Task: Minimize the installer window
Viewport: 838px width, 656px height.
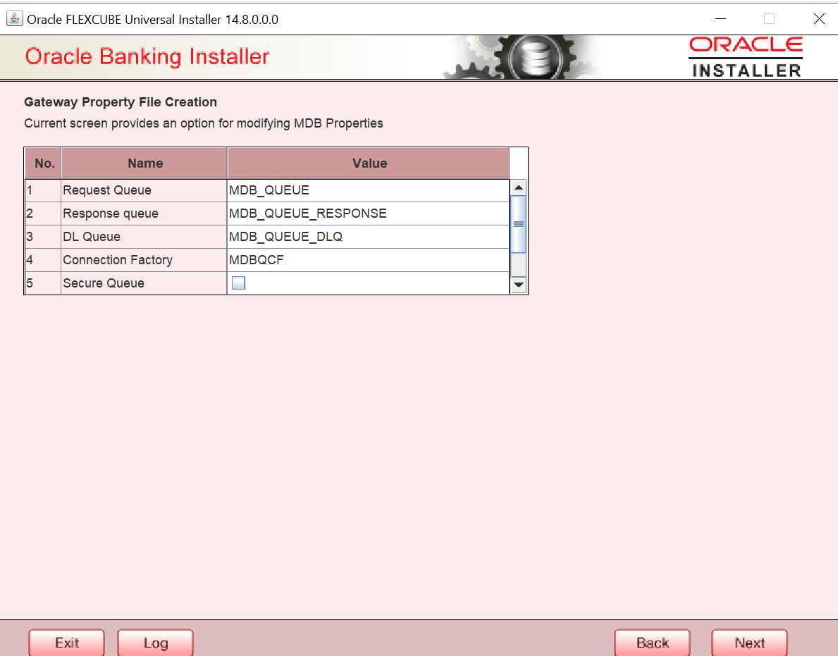Action: pos(720,19)
